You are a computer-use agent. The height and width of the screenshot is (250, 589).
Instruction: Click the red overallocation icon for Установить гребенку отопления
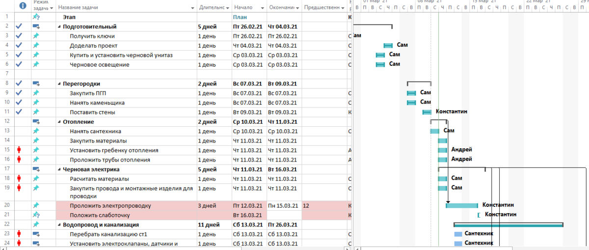20,150
